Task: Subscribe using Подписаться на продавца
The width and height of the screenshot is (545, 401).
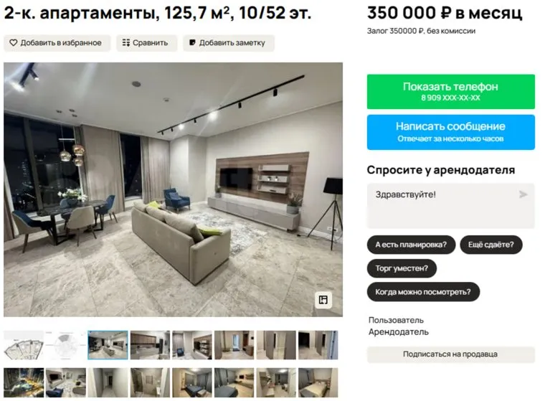Action: click(451, 354)
